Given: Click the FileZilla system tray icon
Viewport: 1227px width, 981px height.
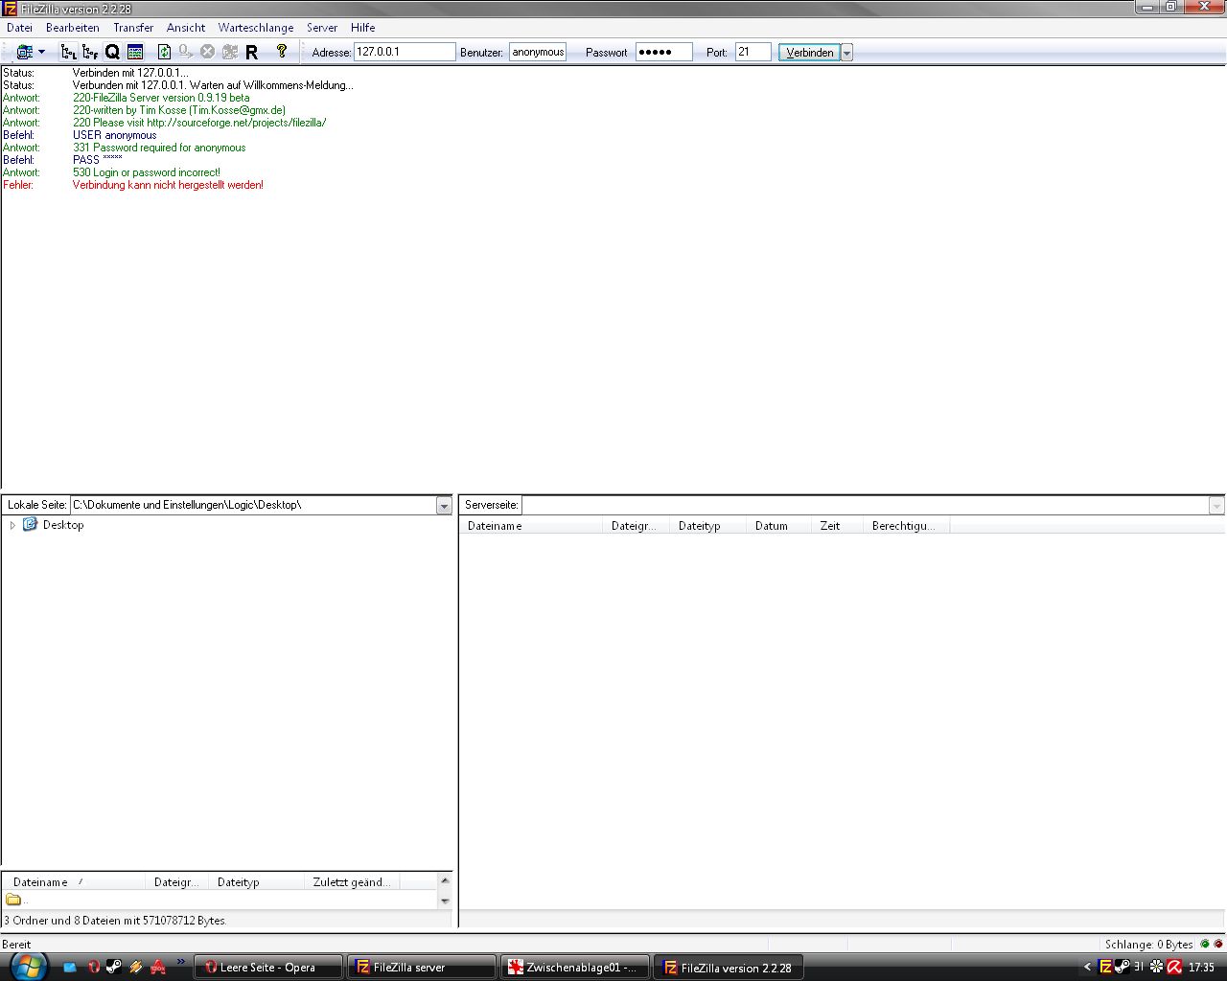Looking at the screenshot, I should coord(1105,968).
